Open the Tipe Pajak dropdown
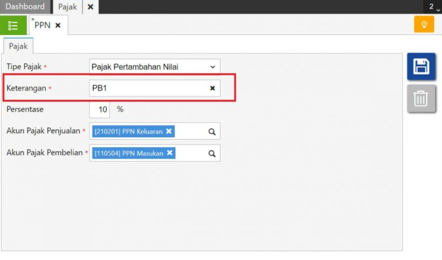This screenshot has height=260, width=442. pyautogui.click(x=213, y=67)
